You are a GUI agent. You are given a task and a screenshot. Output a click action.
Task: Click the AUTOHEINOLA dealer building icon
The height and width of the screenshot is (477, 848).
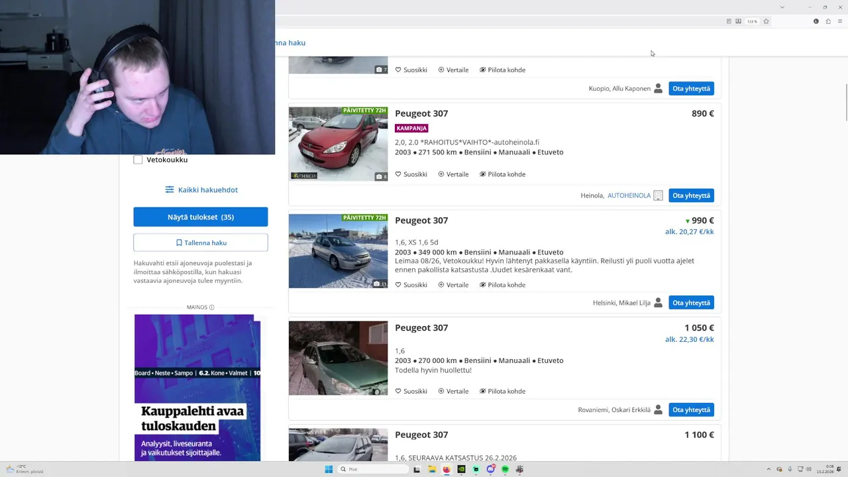click(658, 195)
